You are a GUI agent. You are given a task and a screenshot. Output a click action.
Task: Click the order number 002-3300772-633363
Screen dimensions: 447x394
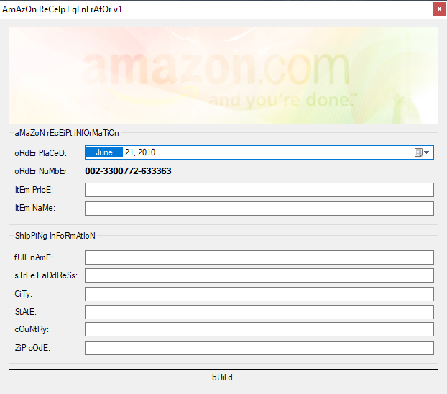128,171
